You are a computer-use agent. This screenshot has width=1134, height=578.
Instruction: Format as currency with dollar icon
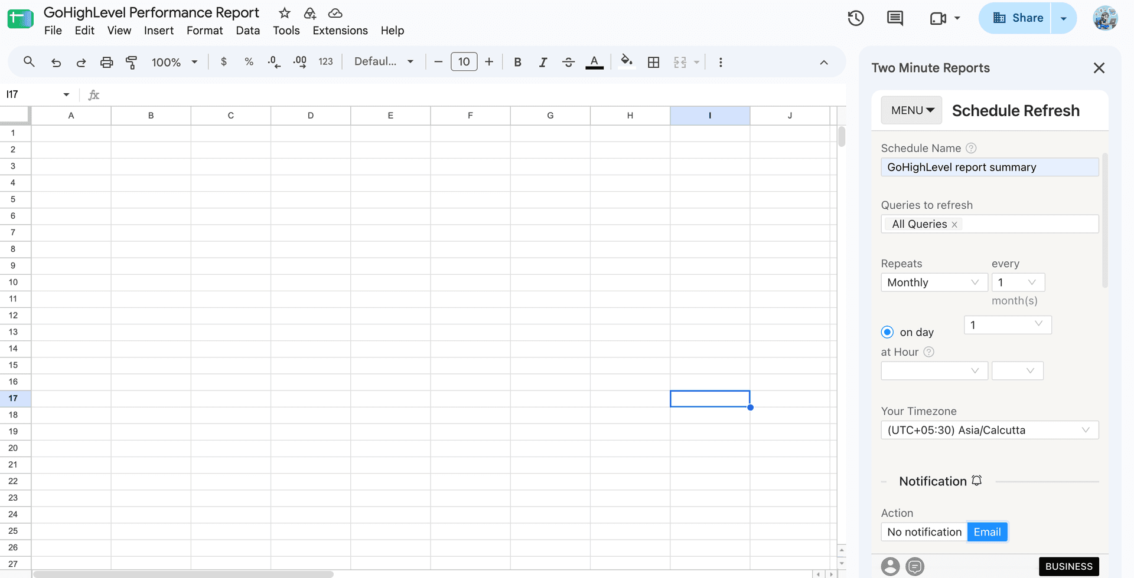pyautogui.click(x=223, y=62)
